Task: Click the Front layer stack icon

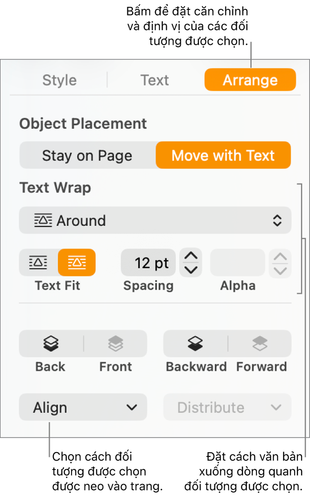Action: (x=116, y=343)
